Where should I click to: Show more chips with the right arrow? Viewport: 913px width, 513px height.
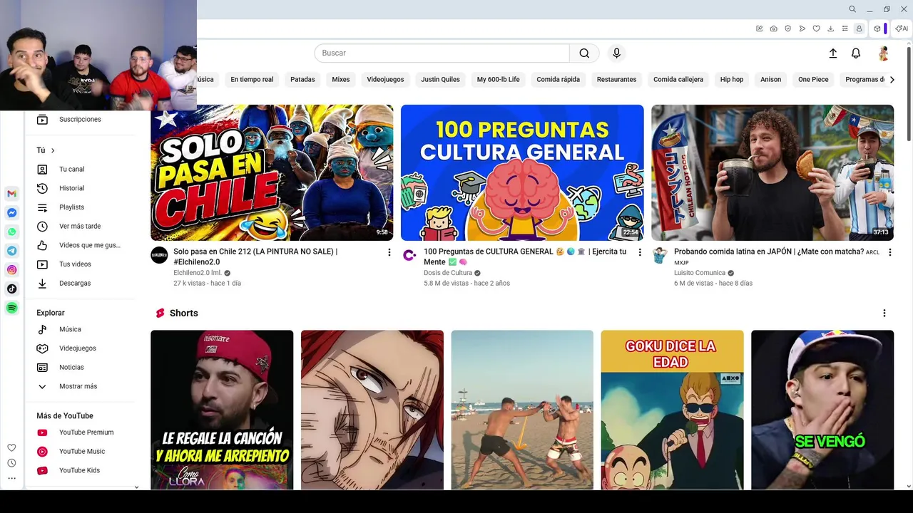click(x=892, y=79)
